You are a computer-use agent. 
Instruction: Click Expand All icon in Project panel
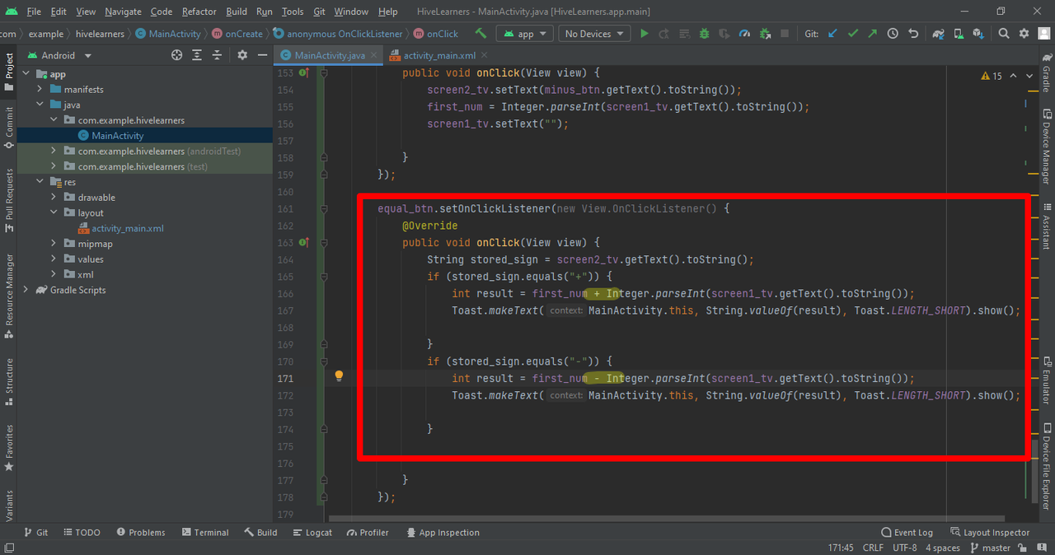[197, 55]
